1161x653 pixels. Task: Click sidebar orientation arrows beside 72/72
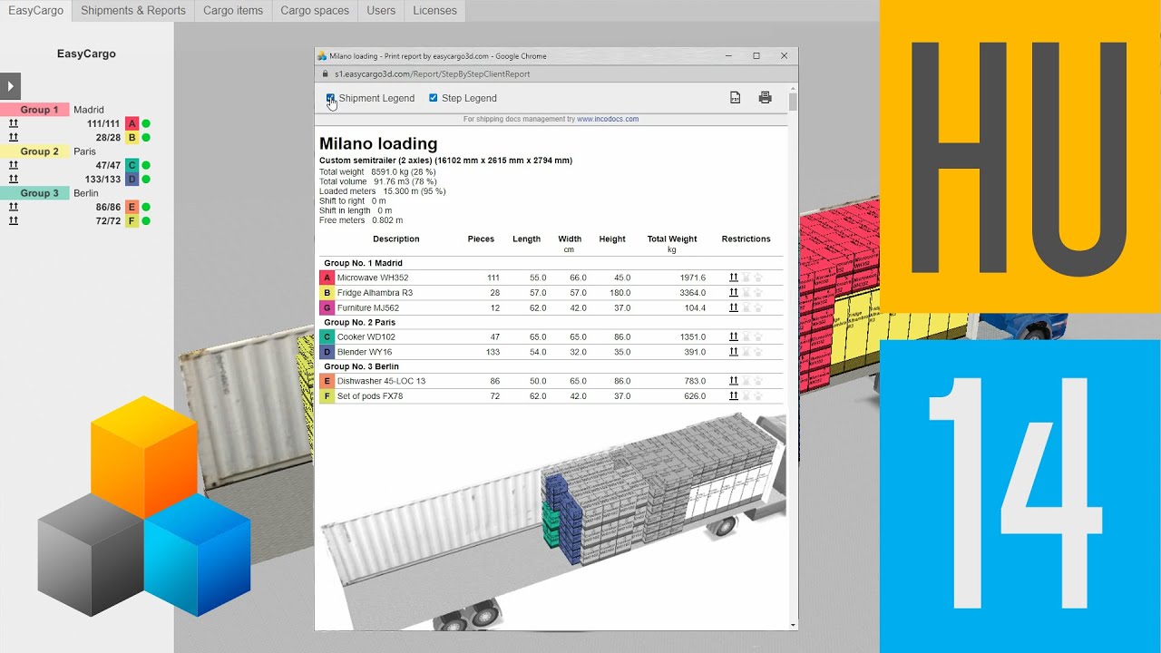(14, 221)
